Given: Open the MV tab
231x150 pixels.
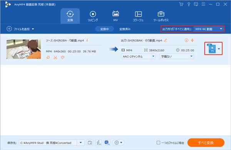Looking at the screenshot, I should (x=115, y=16).
